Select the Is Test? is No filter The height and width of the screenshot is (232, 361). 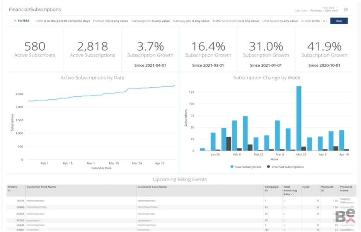coord(310,21)
